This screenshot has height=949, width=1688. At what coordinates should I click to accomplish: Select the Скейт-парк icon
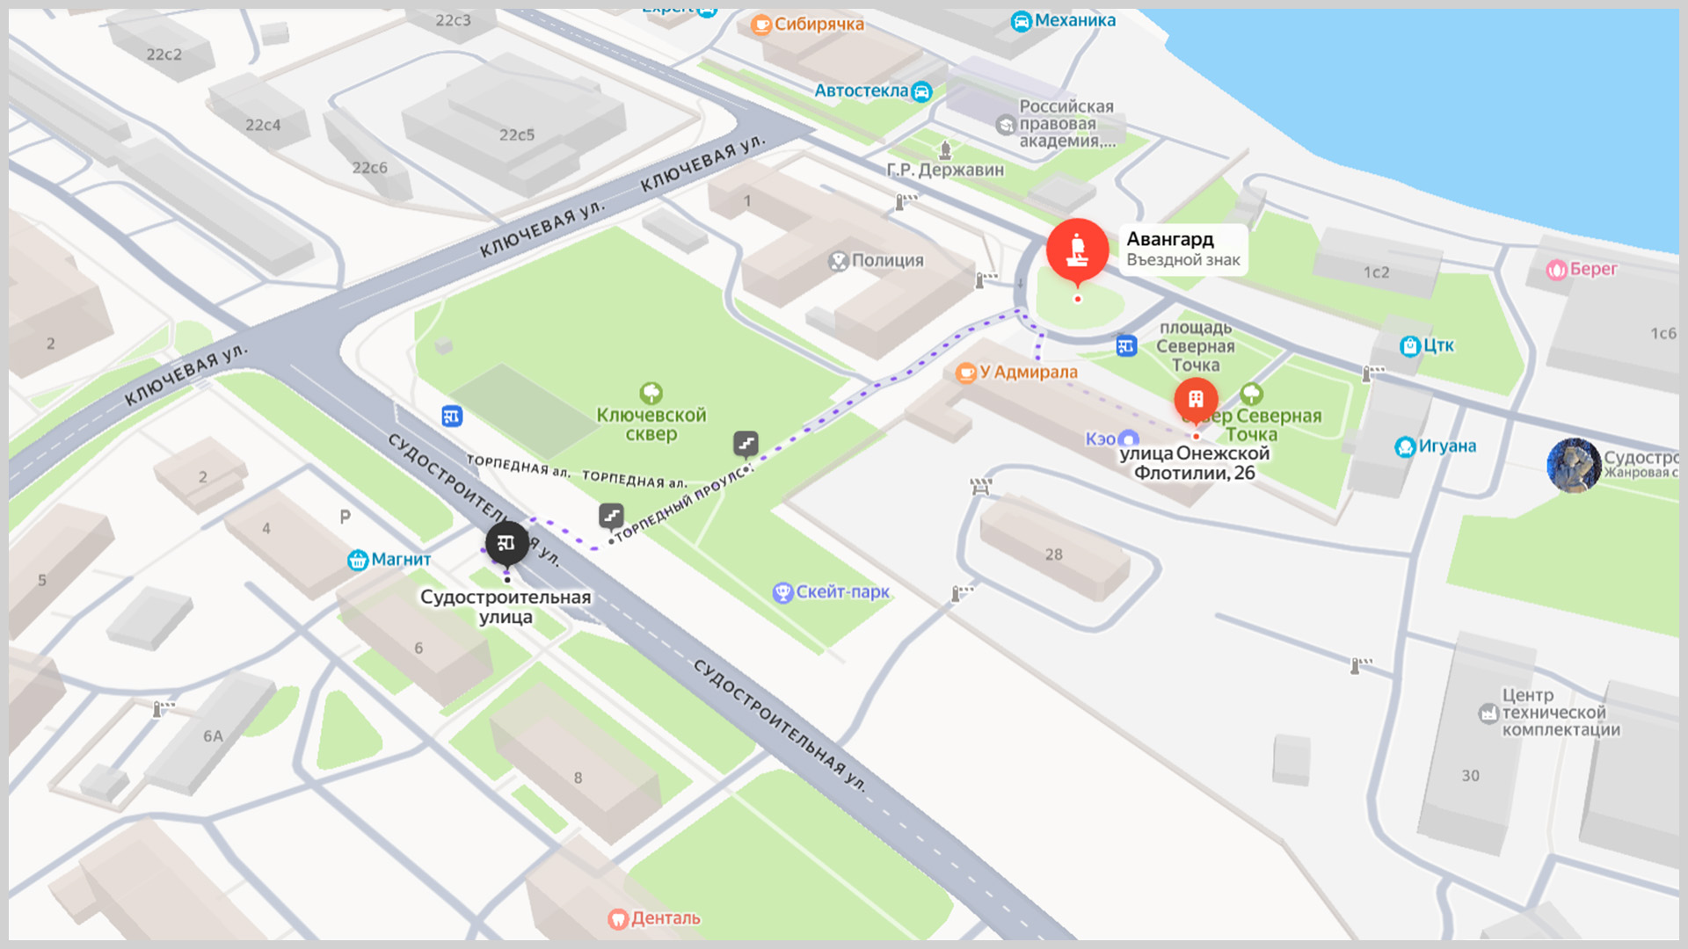pos(782,592)
